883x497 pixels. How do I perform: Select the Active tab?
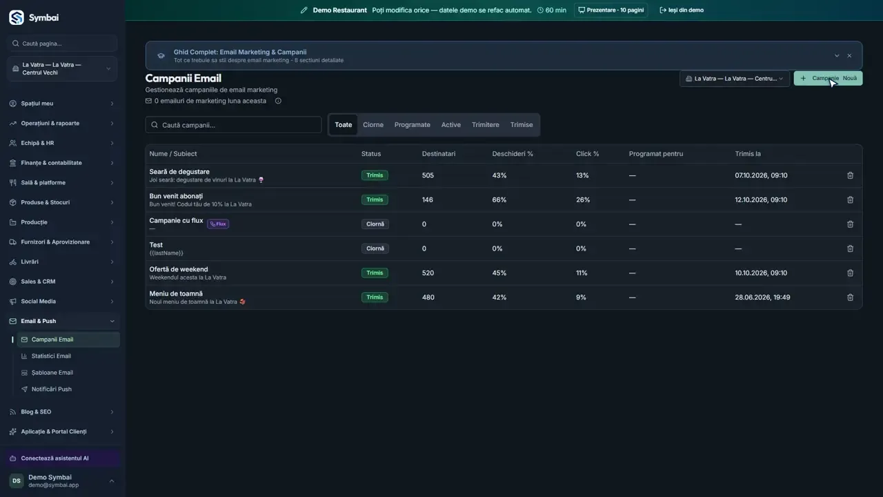click(451, 125)
